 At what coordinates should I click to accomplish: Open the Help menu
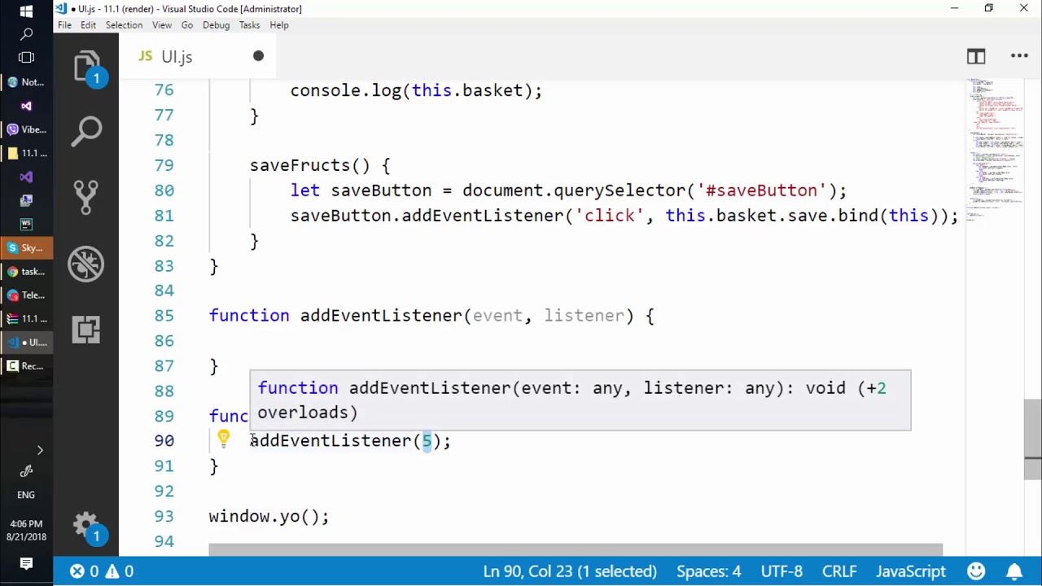(x=279, y=25)
